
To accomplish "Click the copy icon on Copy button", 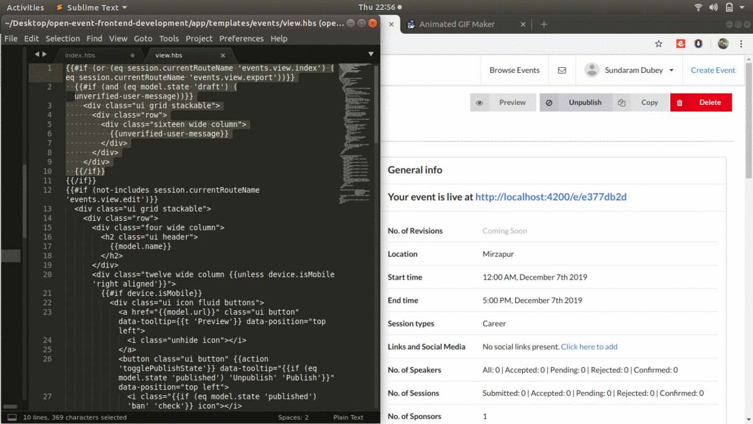I will coord(621,102).
